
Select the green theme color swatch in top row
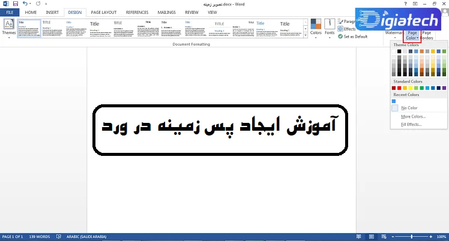(x=444, y=52)
